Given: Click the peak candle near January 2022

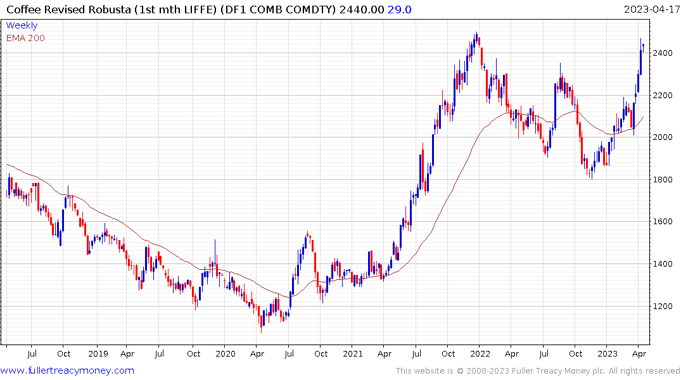Looking at the screenshot, I should [476, 39].
